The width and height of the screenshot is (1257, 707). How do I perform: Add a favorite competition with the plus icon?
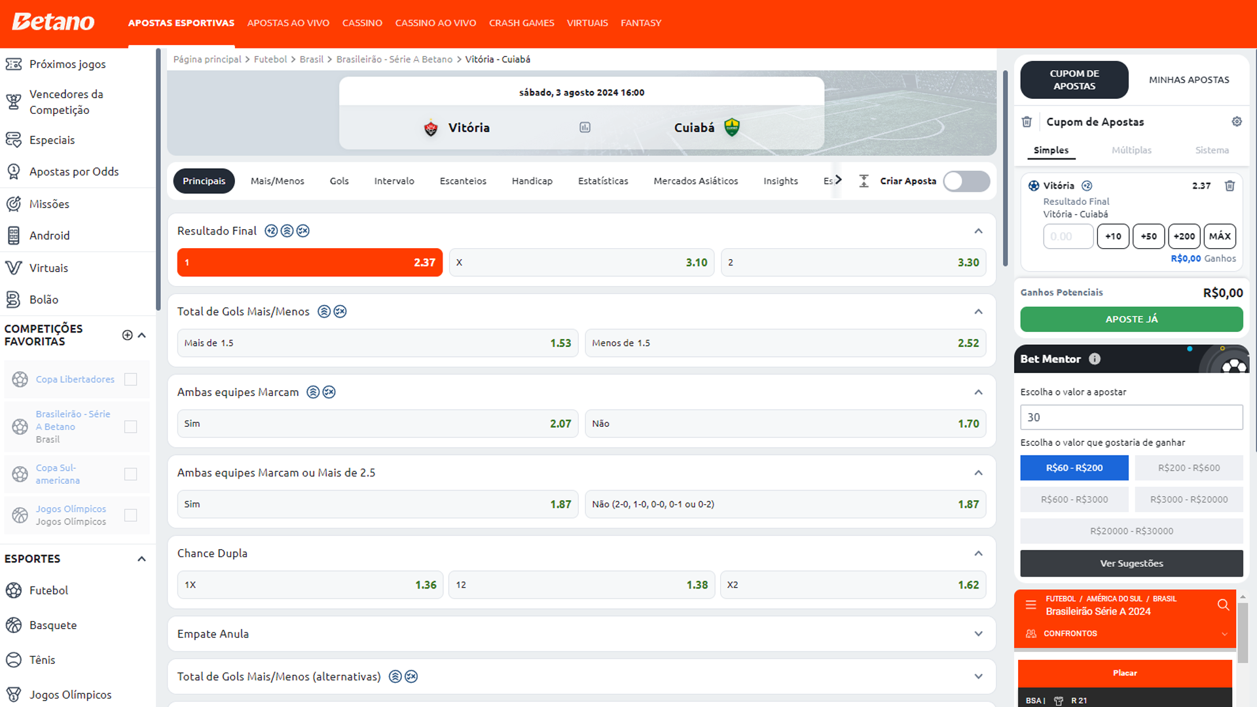127,335
